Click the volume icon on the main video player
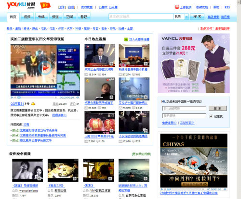This screenshot has width=241, height=199. [78, 98]
